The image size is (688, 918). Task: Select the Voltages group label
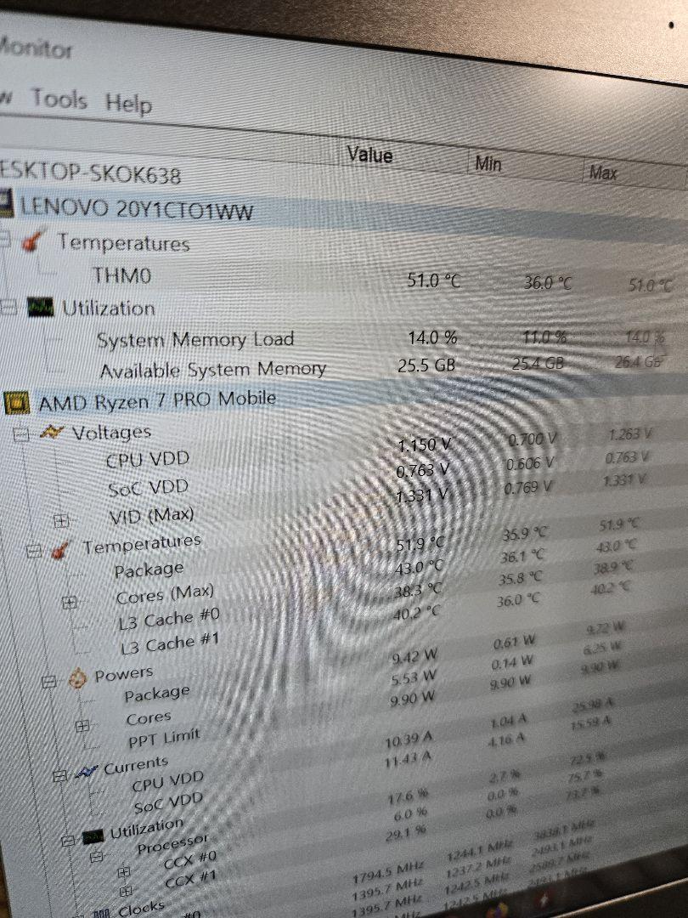click(x=111, y=433)
